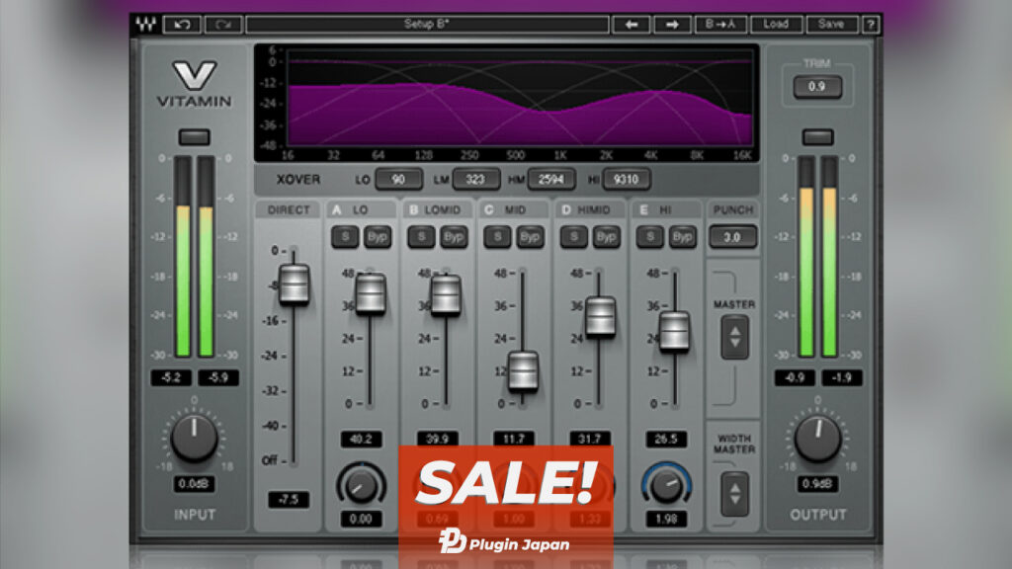Click the PUNCH value box showing 3.0

[732, 237]
